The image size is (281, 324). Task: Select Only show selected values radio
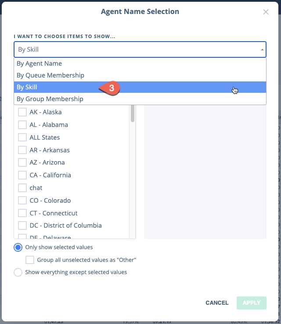click(x=18, y=247)
